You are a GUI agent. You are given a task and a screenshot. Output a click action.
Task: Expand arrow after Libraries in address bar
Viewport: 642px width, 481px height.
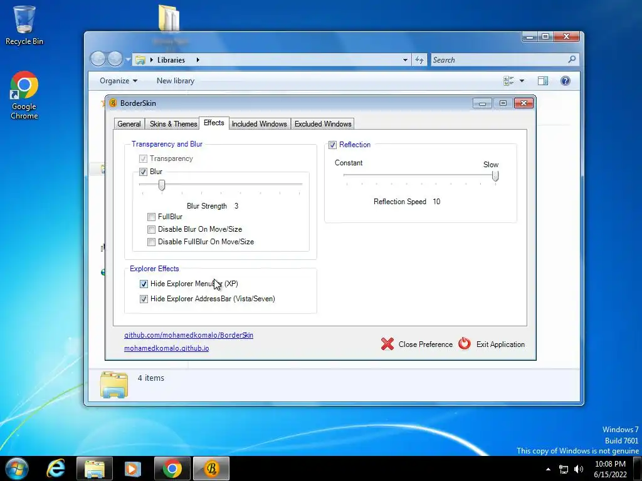point(197,59)
